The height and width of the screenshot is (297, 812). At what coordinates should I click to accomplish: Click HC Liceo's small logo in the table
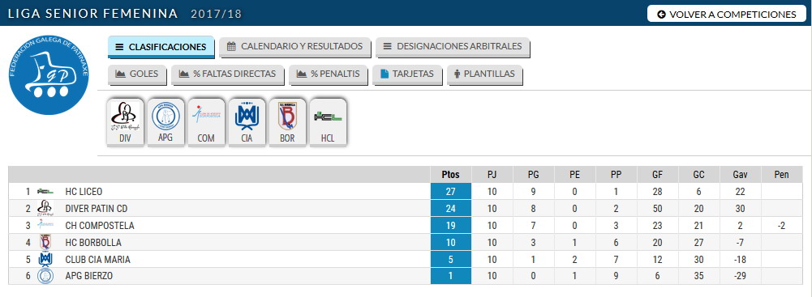(x=45, y=192)
